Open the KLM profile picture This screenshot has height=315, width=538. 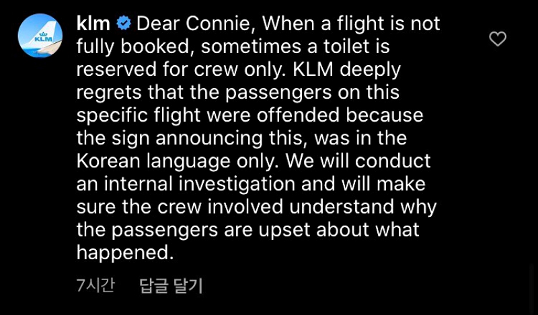[40, 36]
